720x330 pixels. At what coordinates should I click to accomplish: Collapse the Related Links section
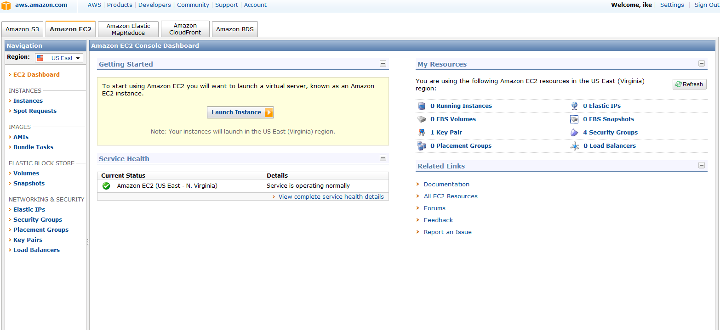pyautogui.click(x=702, y=165)
